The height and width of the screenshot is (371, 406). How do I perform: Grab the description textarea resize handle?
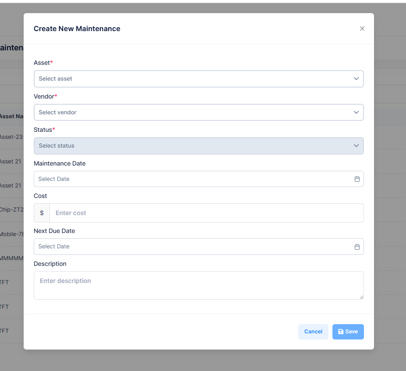361,297
